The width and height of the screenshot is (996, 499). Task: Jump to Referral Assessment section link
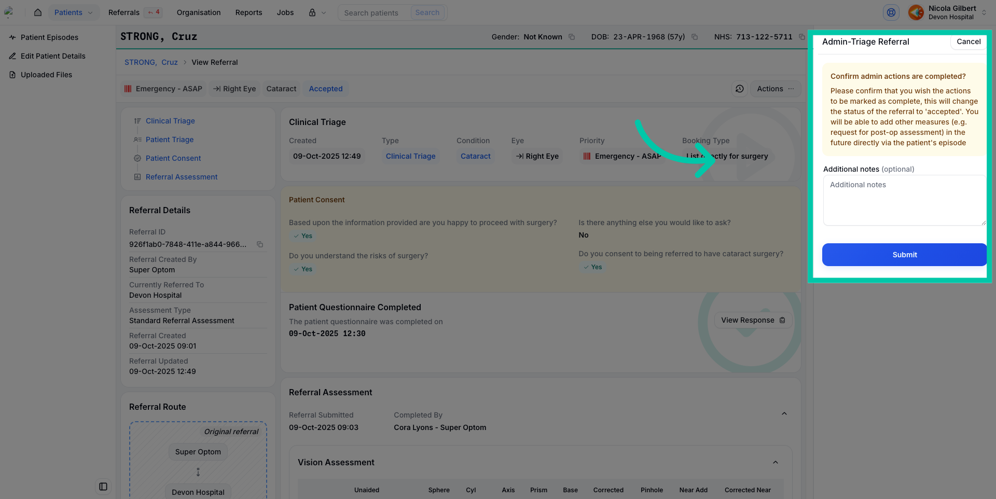coord(182,177)
